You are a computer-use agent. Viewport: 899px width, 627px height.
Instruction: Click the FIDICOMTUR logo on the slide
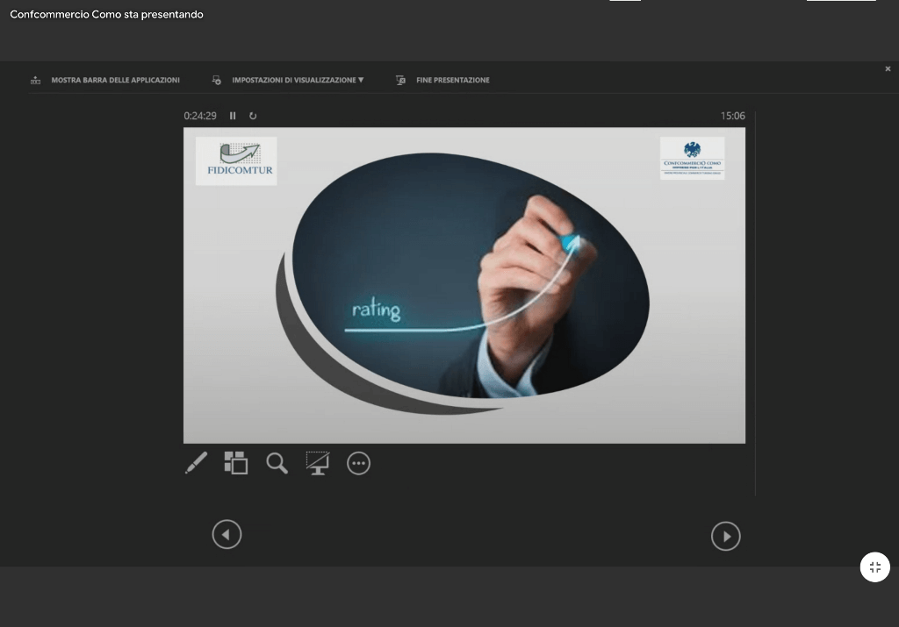click(236, 160)
